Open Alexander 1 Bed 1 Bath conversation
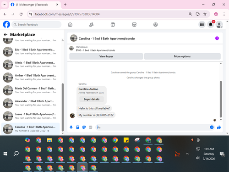 click(31, 103)
